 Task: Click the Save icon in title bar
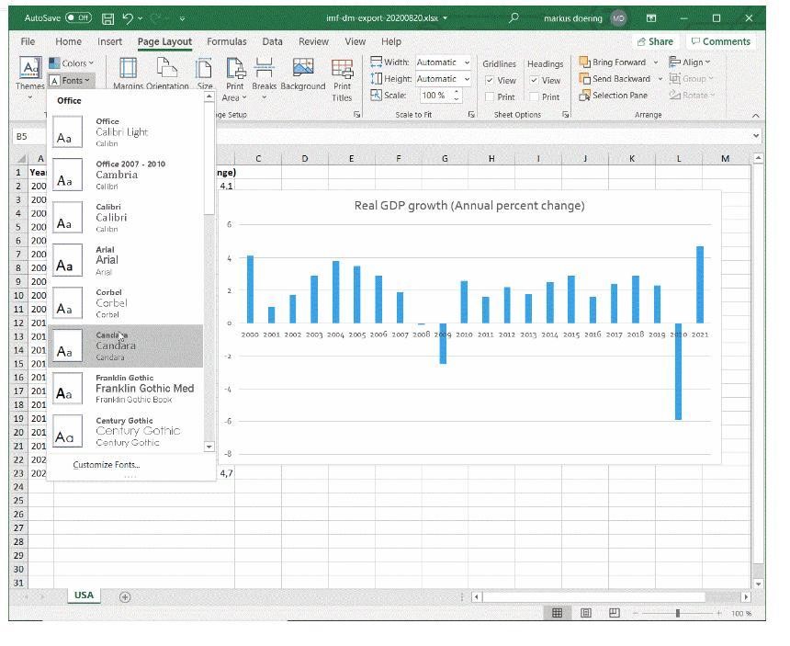point(108,18)
